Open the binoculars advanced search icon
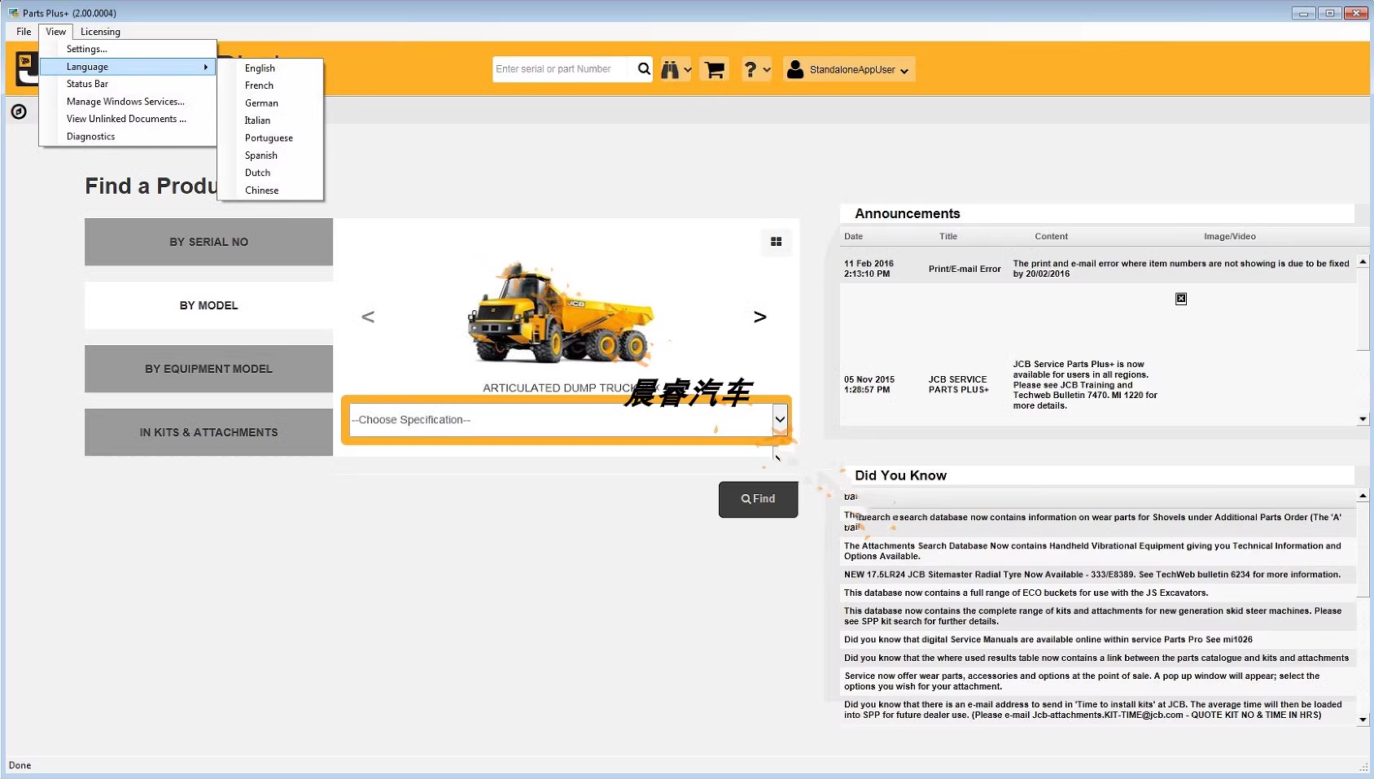The height and width of the screenshot is (779, 1374). pyautogui.click(x=670, y=70)
